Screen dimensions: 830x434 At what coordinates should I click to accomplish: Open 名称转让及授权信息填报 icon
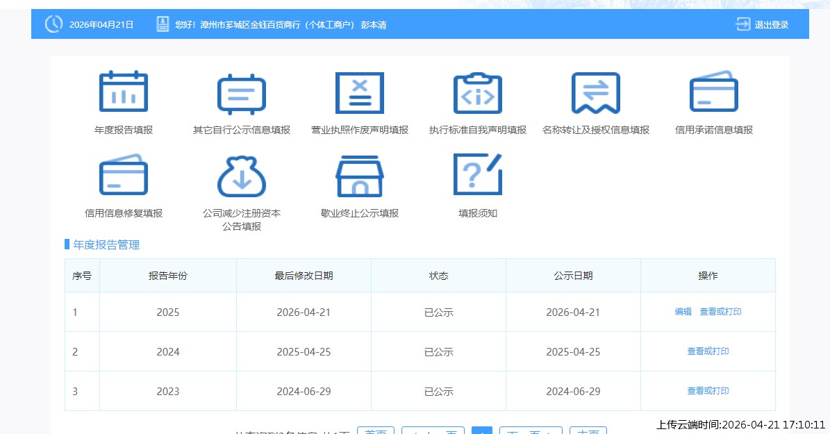pos(596,92)
